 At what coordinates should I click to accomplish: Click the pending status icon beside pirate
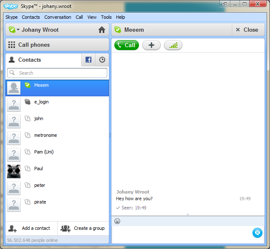tap(28, 202)
